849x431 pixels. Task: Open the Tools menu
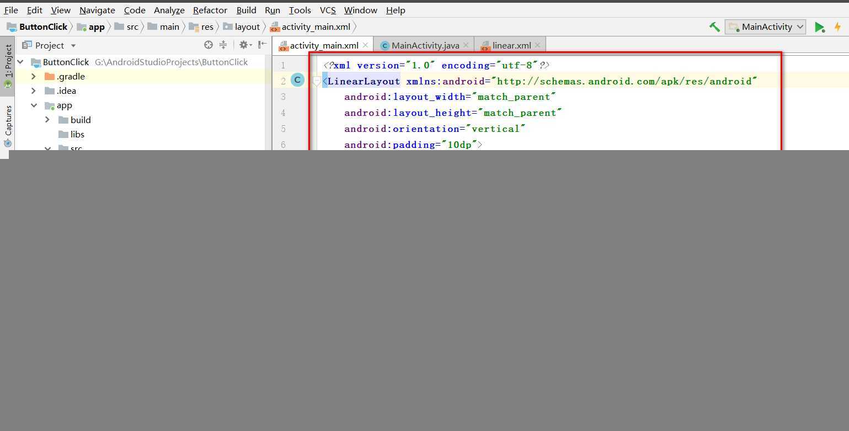click(x=300, y=10)
